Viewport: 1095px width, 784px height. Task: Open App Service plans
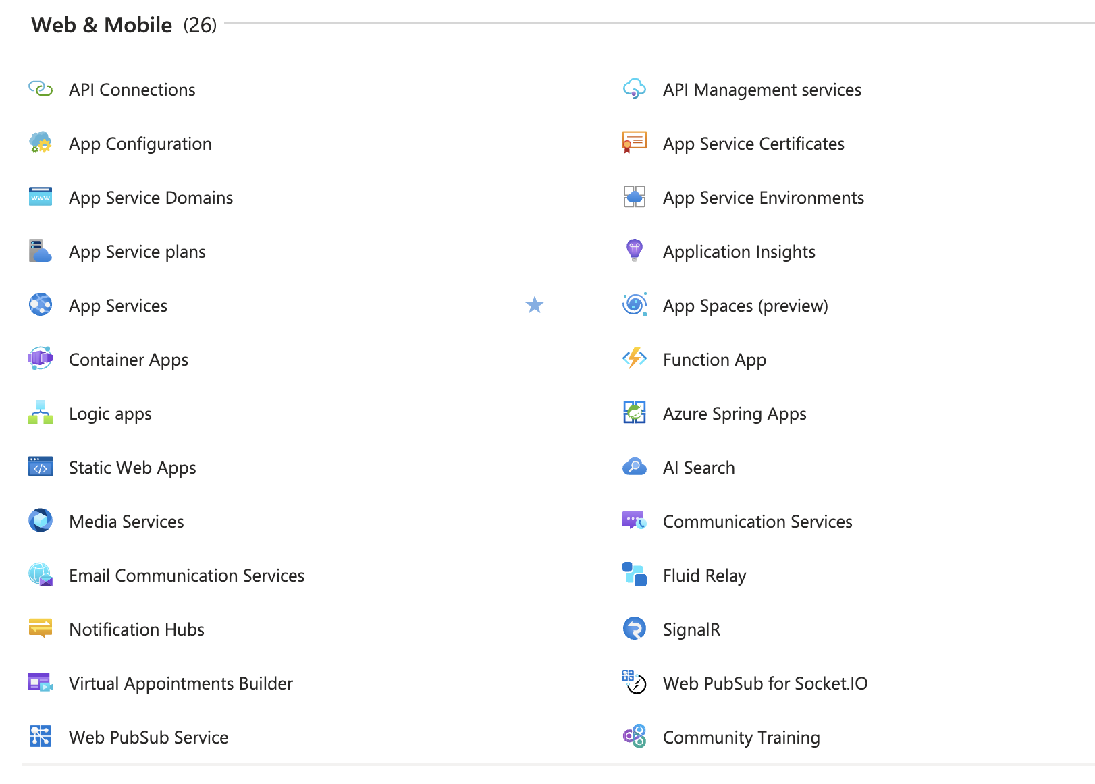coord(138,252)
